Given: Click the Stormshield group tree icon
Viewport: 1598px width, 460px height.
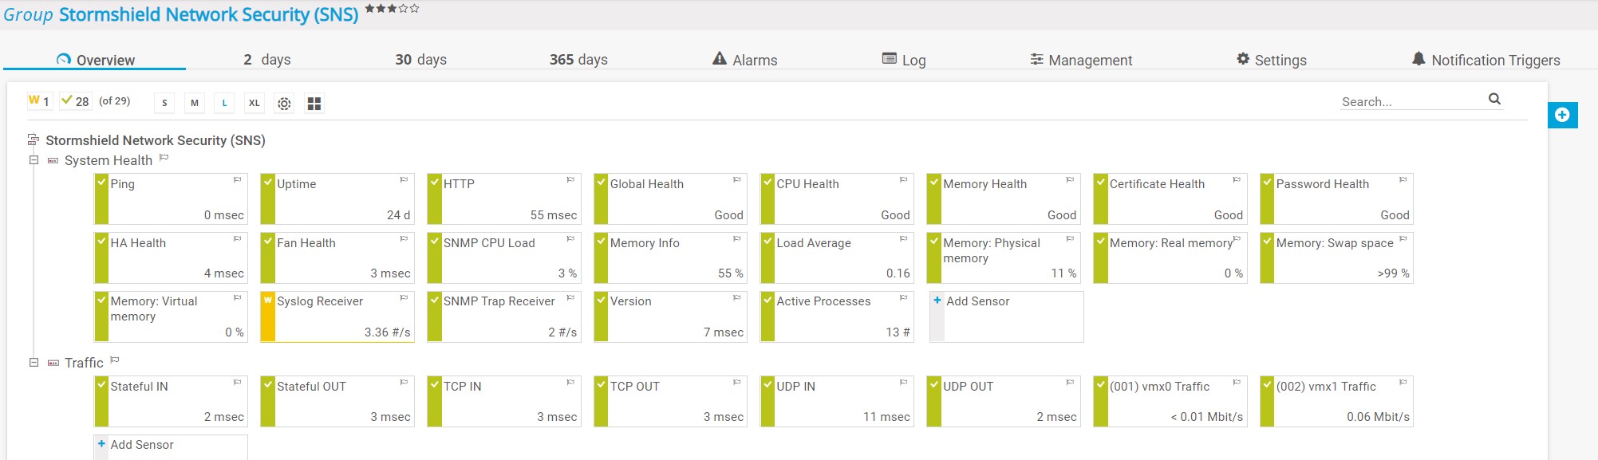Looking at the screenshot, I should [34, 140].
